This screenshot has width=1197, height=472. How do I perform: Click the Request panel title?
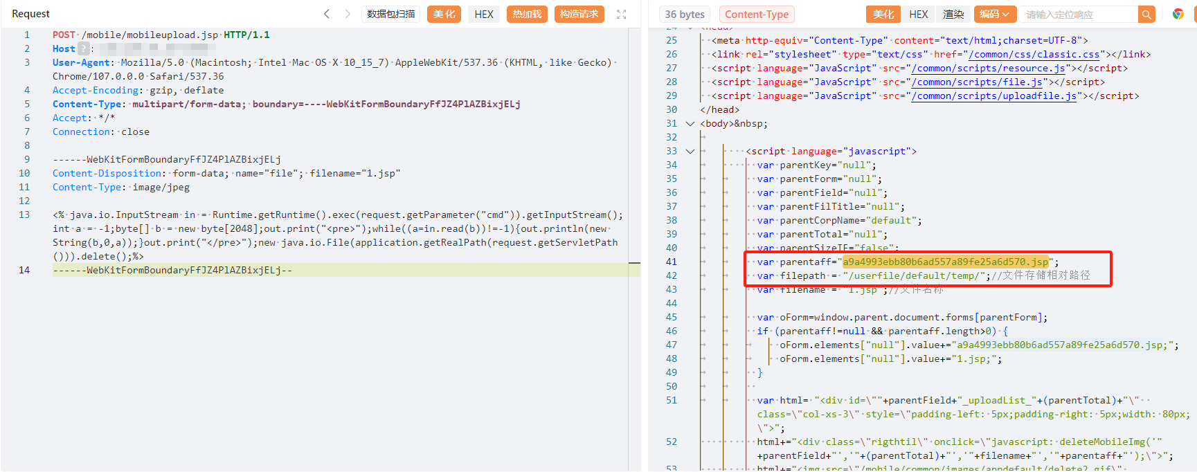(30, 14)
